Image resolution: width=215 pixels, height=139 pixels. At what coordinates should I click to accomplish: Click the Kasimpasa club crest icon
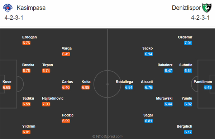pyautogui.click(x=8, y=8)
